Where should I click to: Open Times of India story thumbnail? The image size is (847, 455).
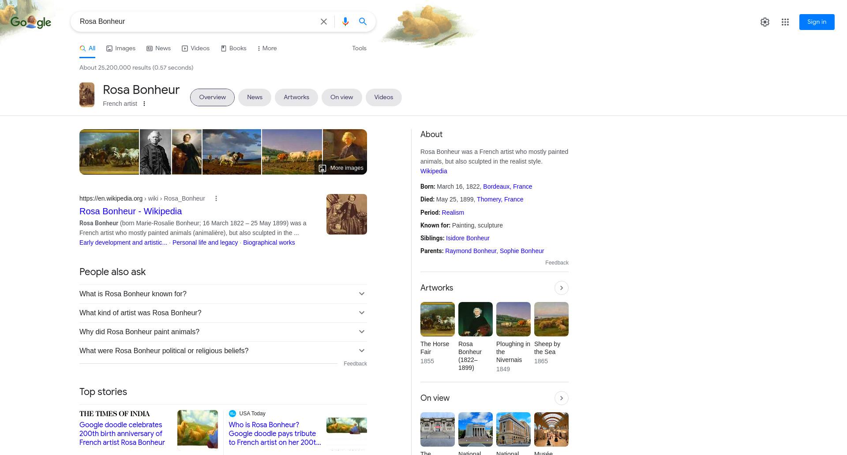point(198,429)
